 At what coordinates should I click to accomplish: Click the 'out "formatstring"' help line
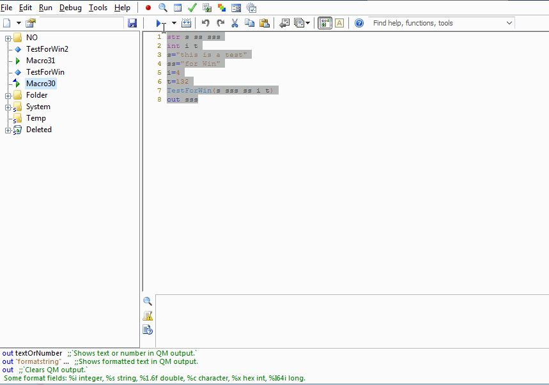[x=100, y=361]
